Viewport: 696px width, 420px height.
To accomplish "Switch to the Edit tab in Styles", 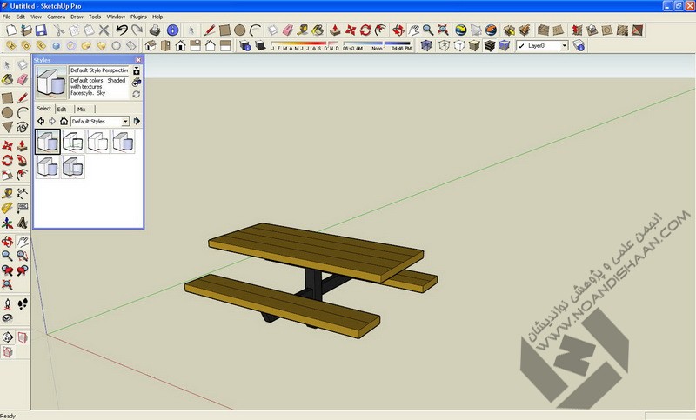I will point(62,109).
